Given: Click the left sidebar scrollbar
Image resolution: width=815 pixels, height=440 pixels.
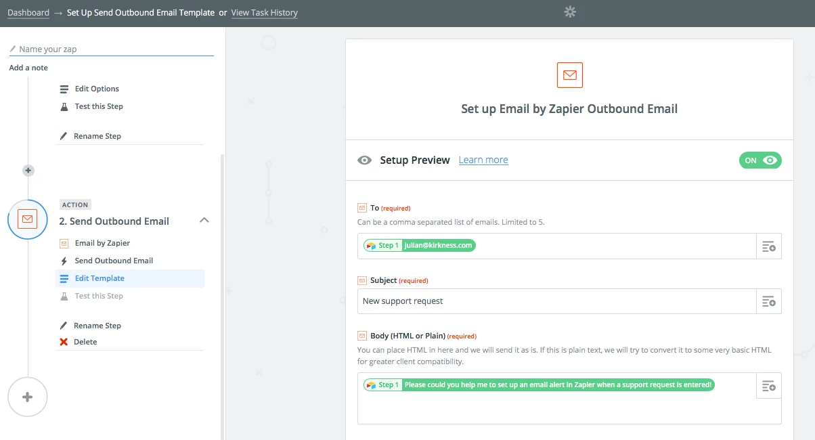Looking at the screenshot, I should click(x=223, y=296).
